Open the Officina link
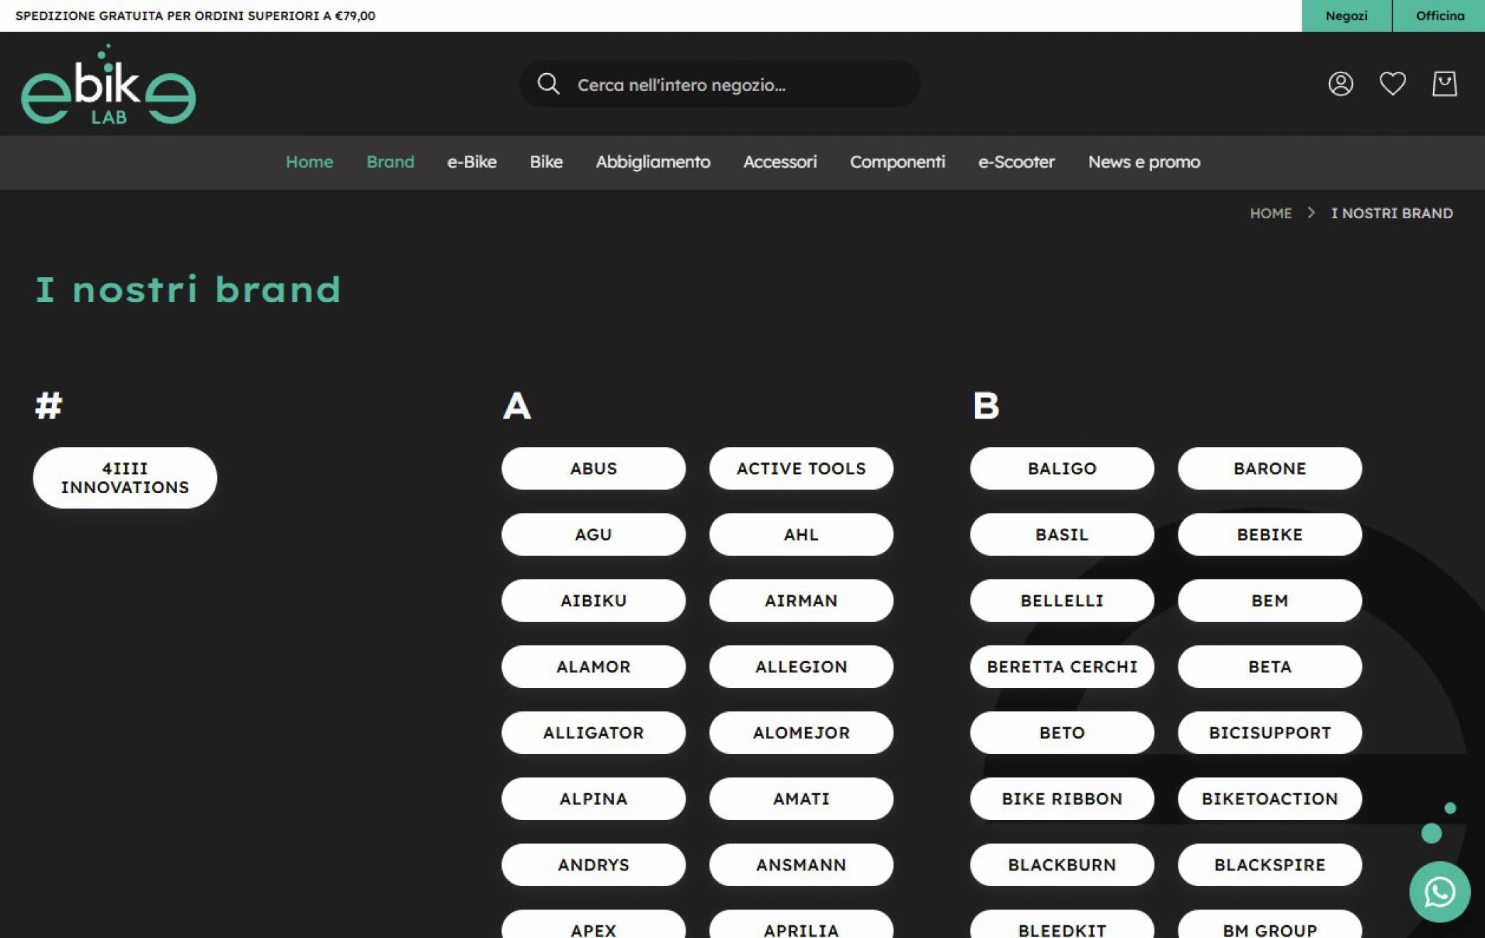 tap(1439, 16)
